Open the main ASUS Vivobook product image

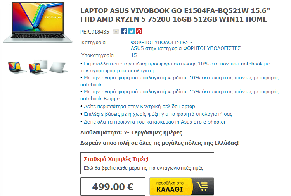coord(38,22)
